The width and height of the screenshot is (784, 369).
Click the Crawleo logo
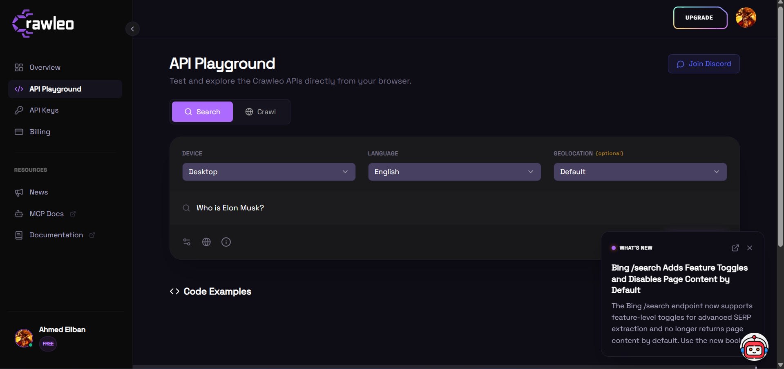(x=43, y=24)
